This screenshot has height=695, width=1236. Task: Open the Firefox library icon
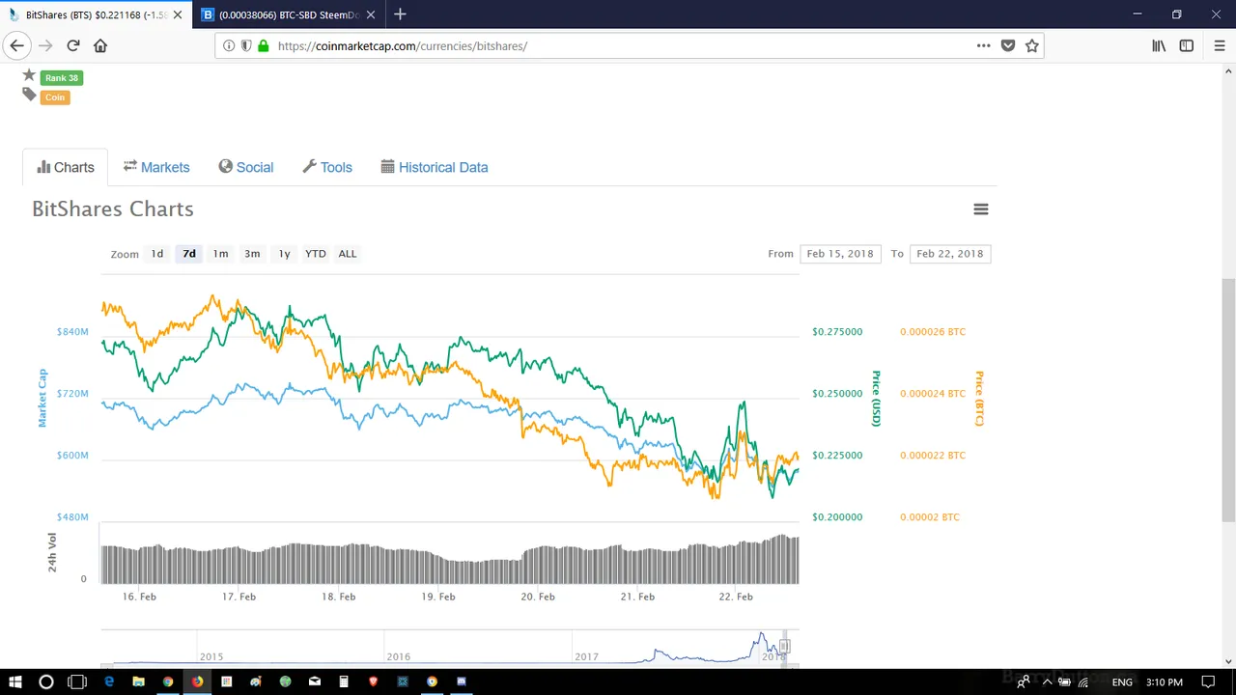tap(1159, 45)
